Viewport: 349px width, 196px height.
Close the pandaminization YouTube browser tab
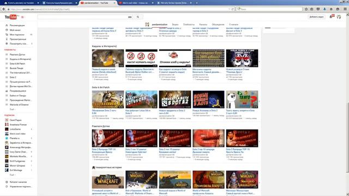tap(115, 3)
